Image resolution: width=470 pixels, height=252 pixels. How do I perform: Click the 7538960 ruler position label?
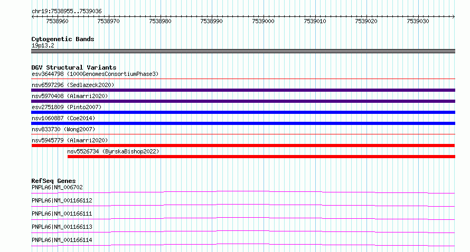click(57, 21)
